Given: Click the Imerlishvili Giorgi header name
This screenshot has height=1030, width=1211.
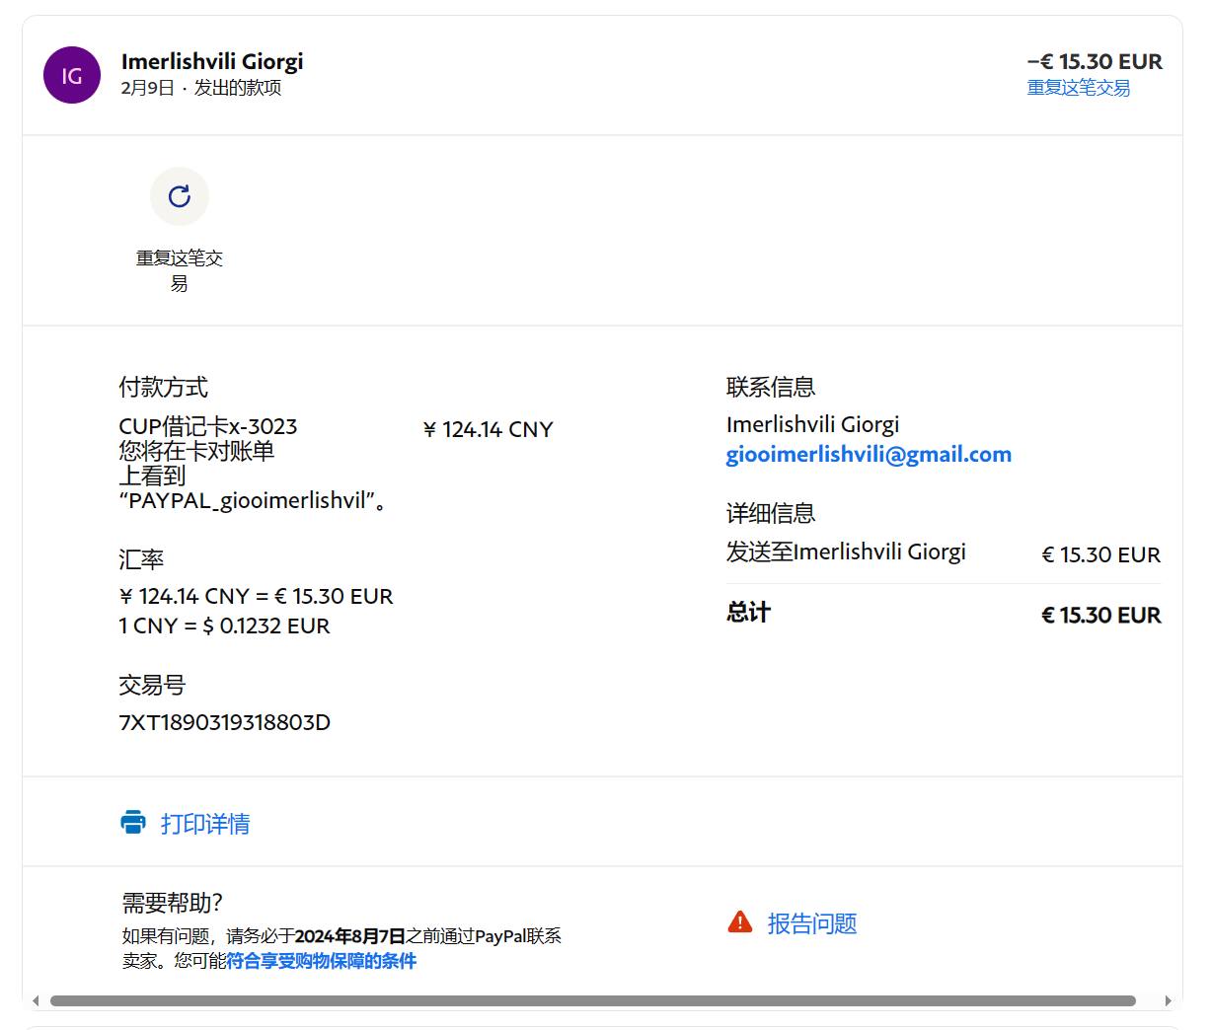Looking at the screenshot, I should tap(212, 61).
